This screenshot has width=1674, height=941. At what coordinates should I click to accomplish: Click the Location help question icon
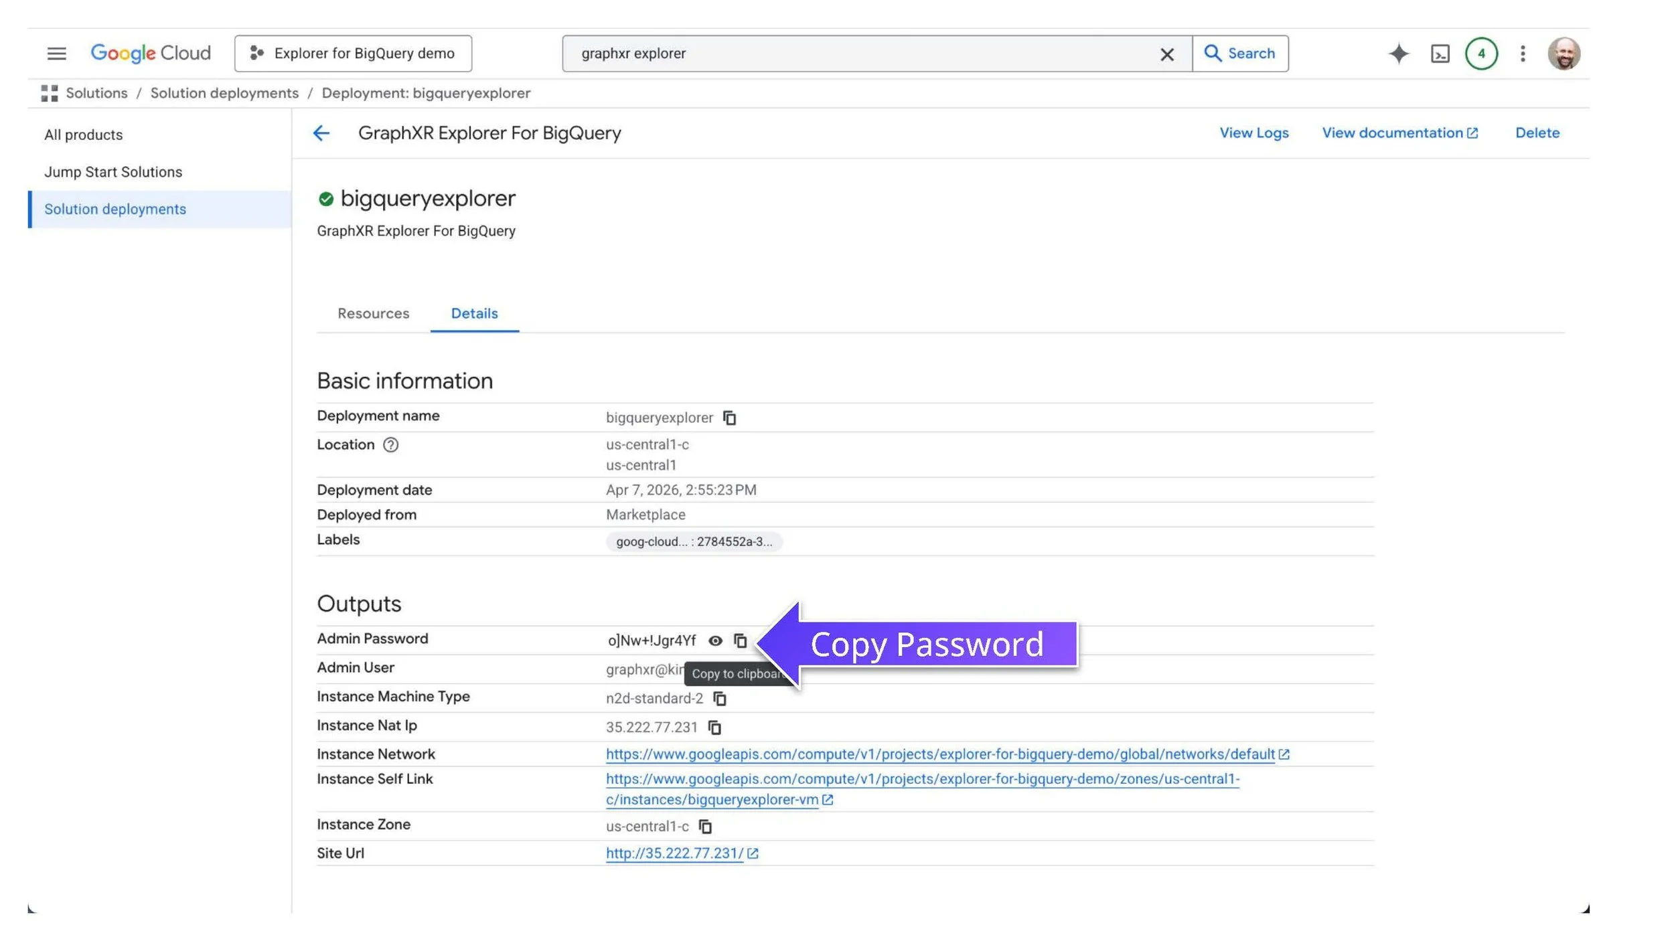[x=390, y=444]
